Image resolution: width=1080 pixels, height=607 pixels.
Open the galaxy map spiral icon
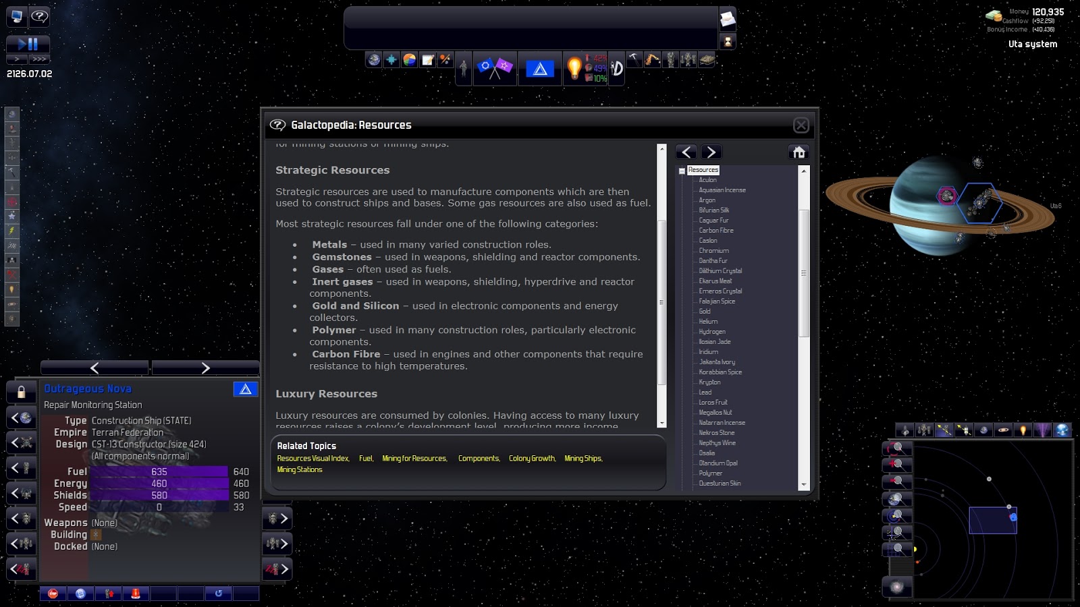[x=898, y=587]
